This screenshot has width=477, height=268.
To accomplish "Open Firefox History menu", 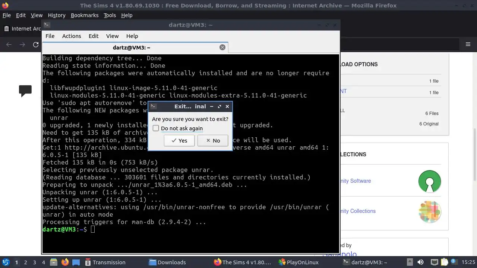I will pos(57,15).
